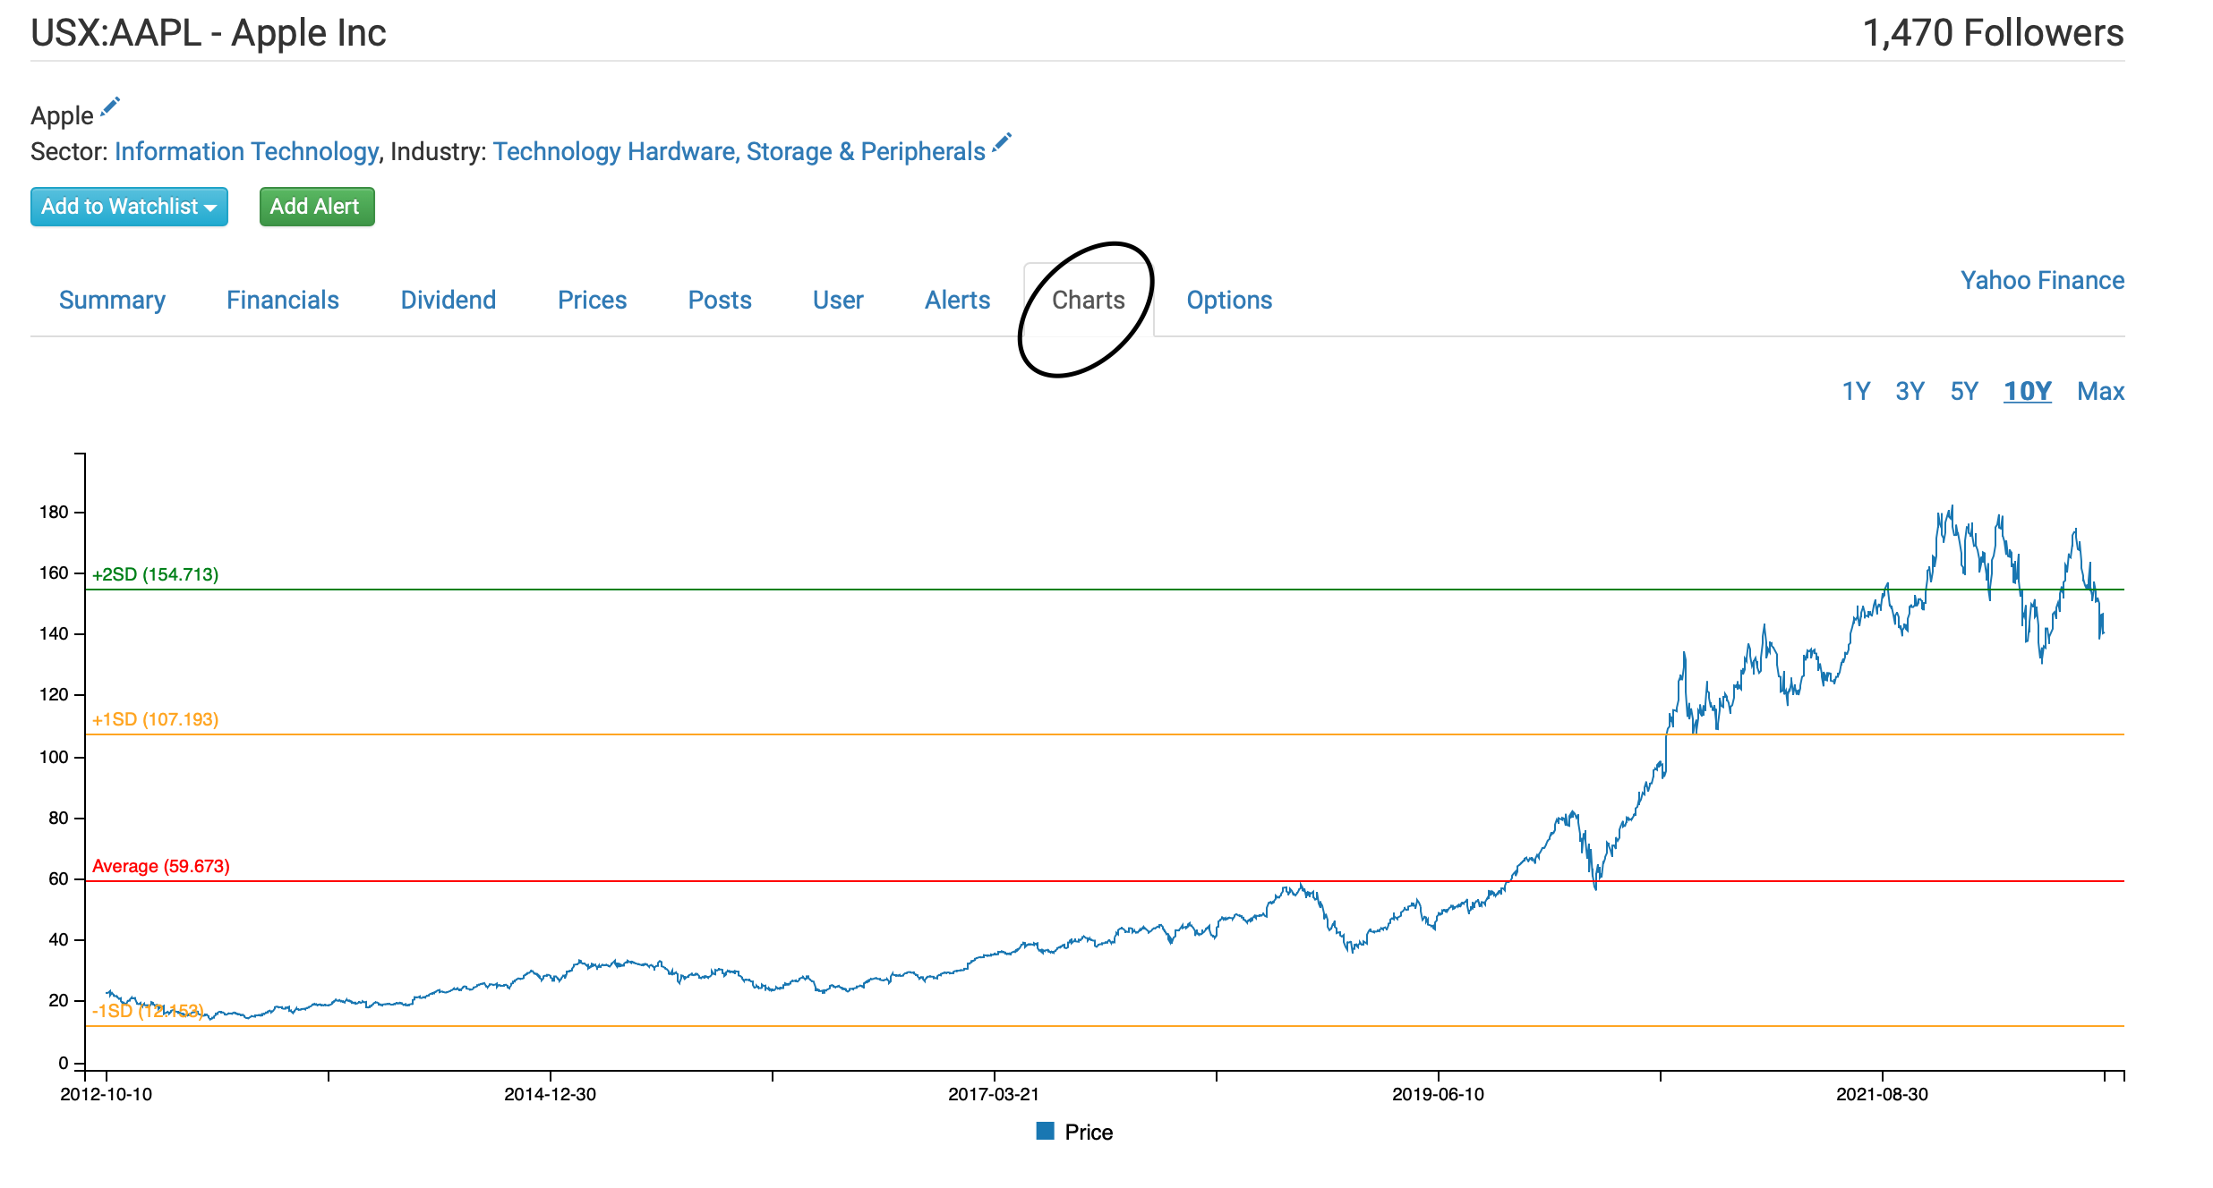Switch to the Alerts tab
Viewport: 2213px width, 1188px height.
[x=957, y=300]
